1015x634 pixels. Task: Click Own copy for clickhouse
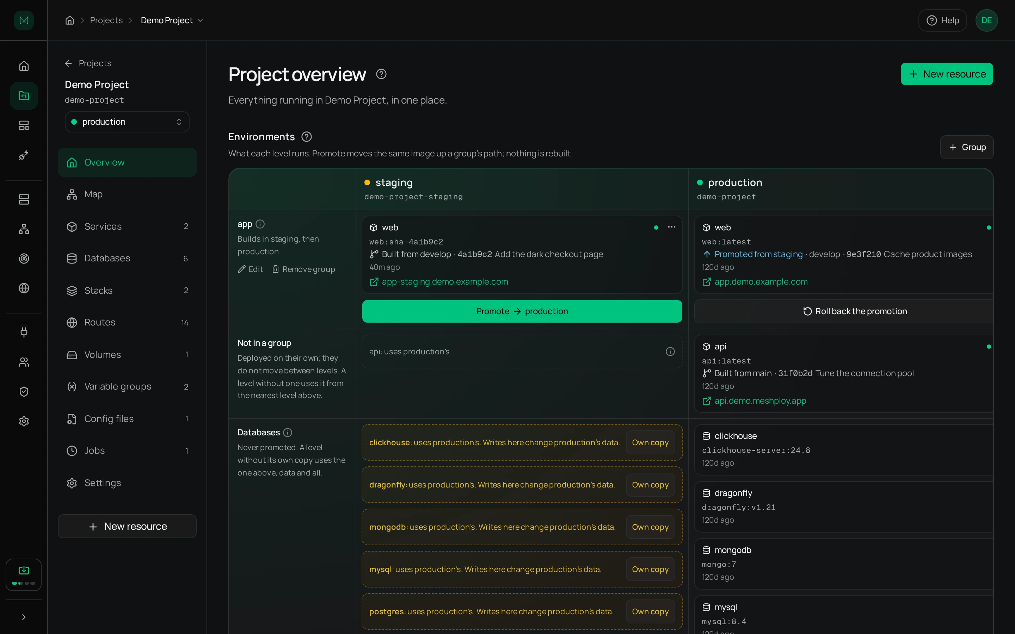[650, 442]
